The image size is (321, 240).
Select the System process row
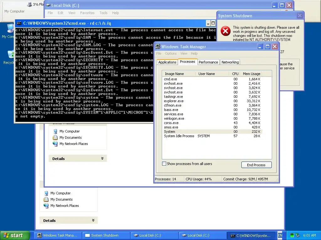212,132
